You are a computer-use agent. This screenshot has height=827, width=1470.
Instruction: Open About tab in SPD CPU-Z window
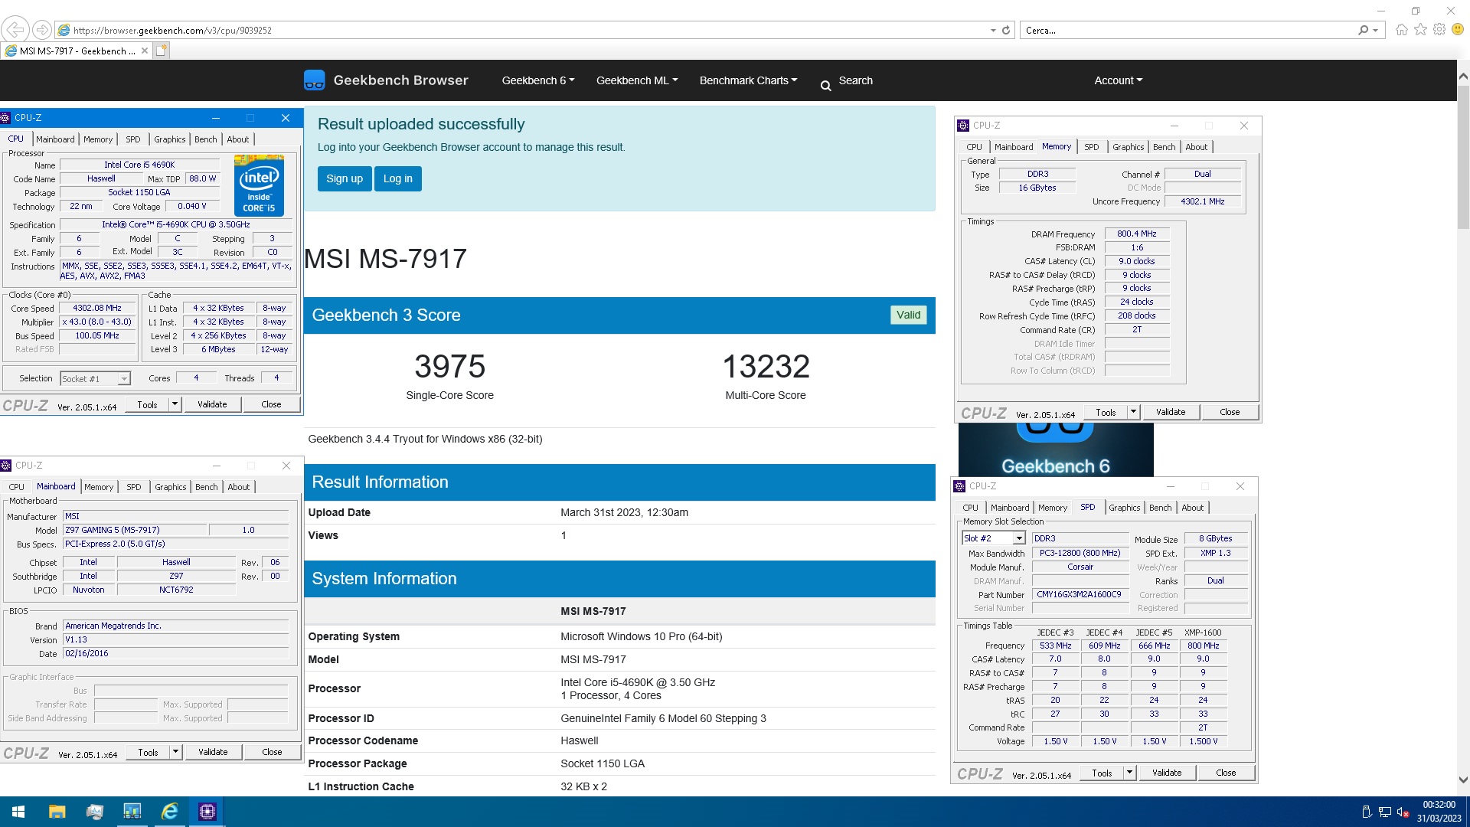pos(1192,508)
